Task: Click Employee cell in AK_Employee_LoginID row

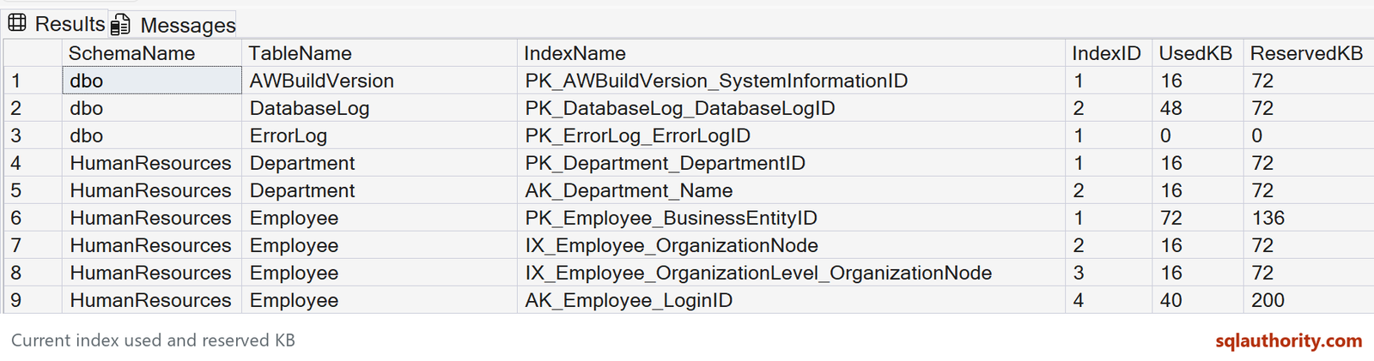Action: point(380,300)
